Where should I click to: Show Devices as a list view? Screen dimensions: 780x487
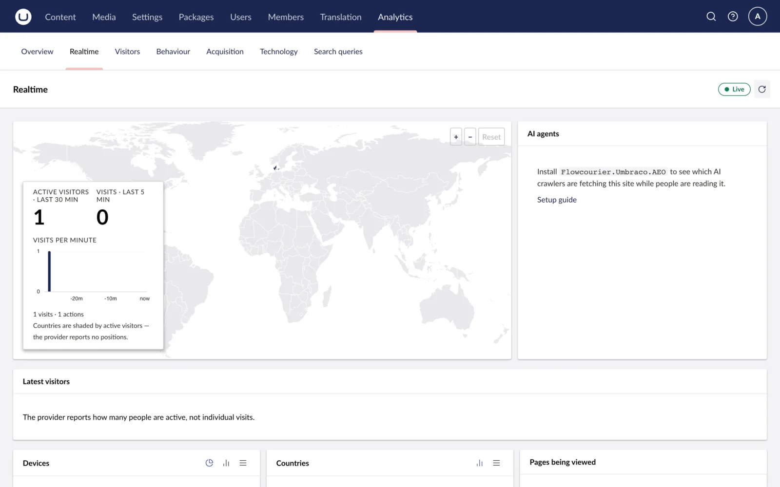(x=243, y=463)
